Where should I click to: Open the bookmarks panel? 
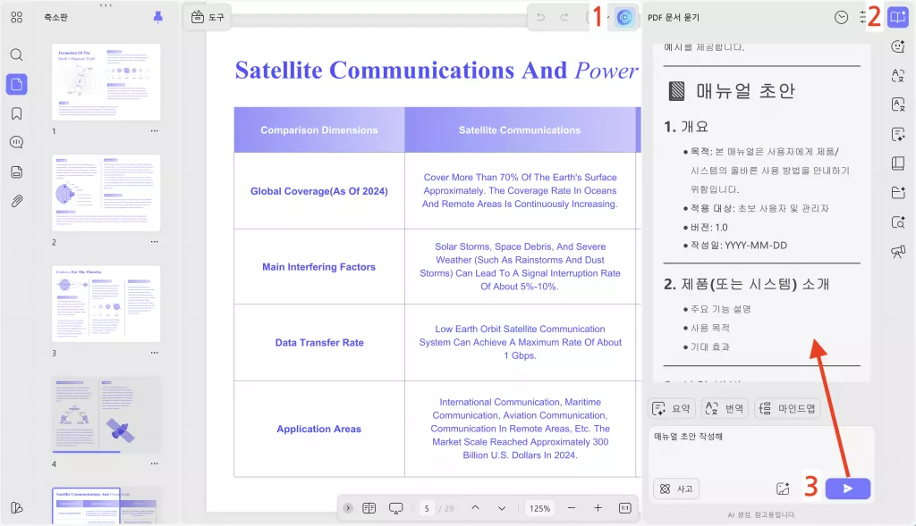(x=16, y=113)
